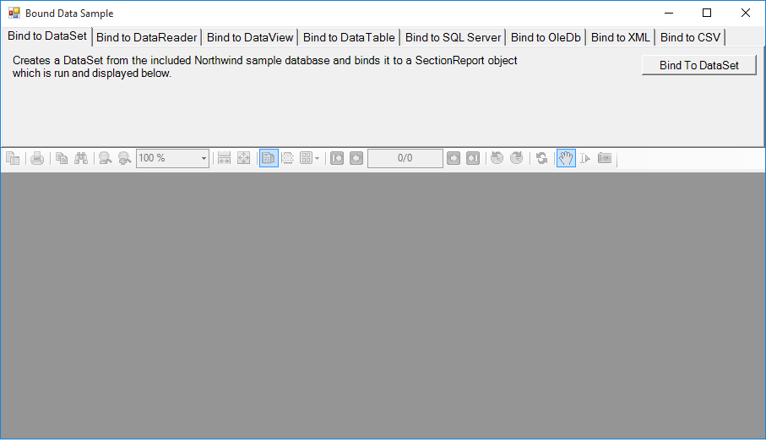
Task: Toggle the single page view icon
Action: click(x=269, y=158)
